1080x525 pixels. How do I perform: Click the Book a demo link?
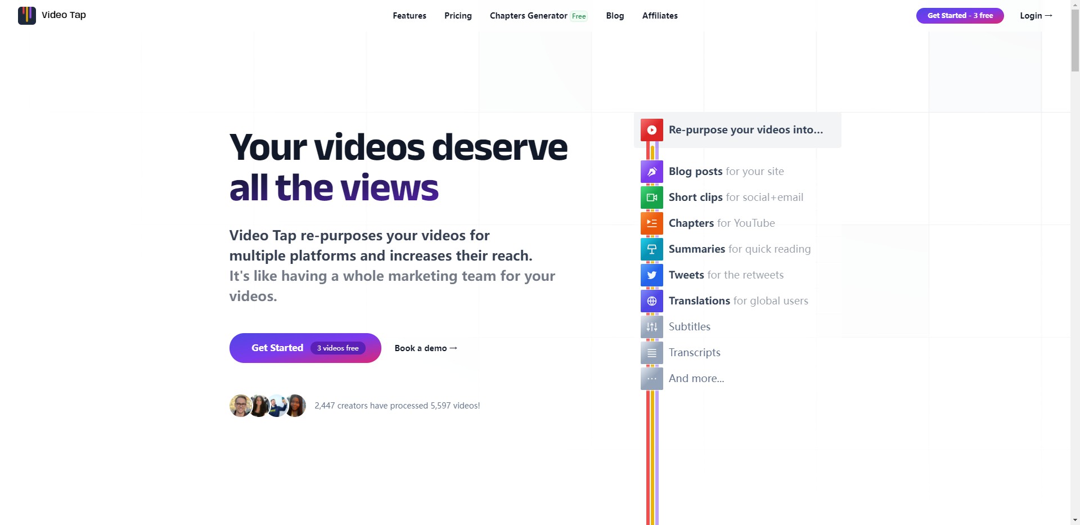tap(425, 348)
